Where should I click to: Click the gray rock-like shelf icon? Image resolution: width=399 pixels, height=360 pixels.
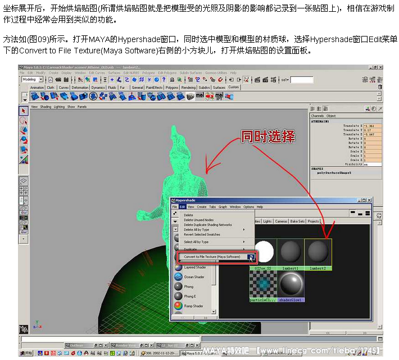(x=190, y=97)
